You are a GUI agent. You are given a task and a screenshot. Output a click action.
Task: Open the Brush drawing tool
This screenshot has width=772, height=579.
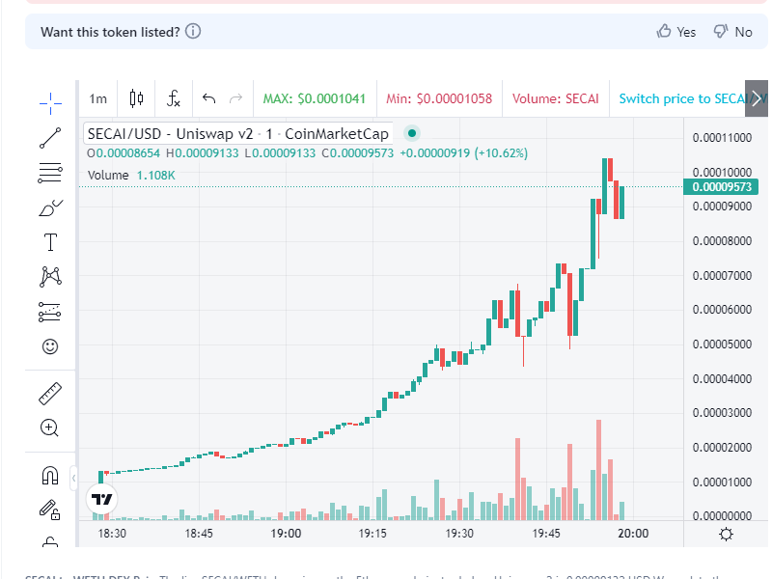click(x=49, y=207)
